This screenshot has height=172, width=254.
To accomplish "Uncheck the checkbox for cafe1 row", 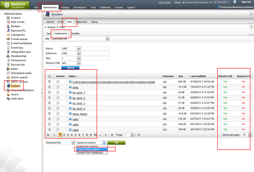I will pyautogui.click(x=50, y=119).
